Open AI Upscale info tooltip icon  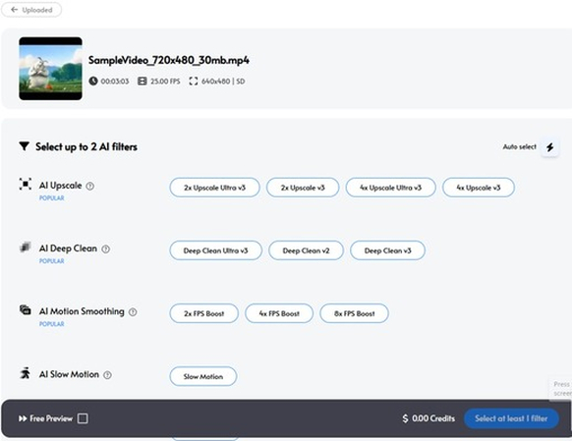[x=89, y=186]
